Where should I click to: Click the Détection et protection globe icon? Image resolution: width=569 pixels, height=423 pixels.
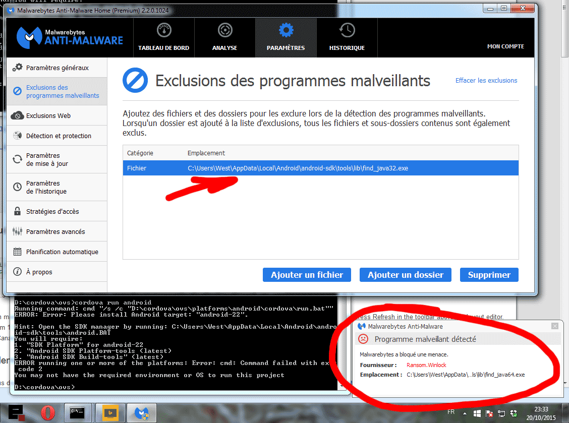point(18,136)
